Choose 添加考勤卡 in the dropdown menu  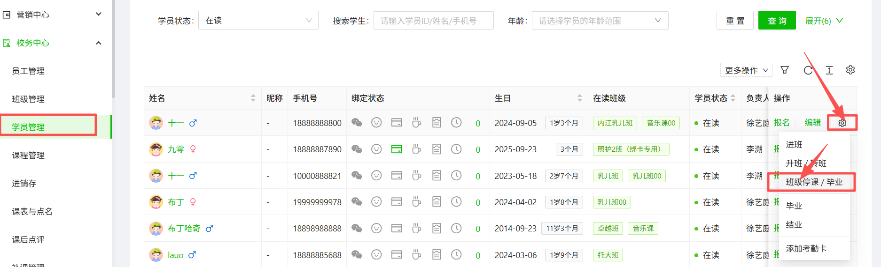click(x=806, y=249)
